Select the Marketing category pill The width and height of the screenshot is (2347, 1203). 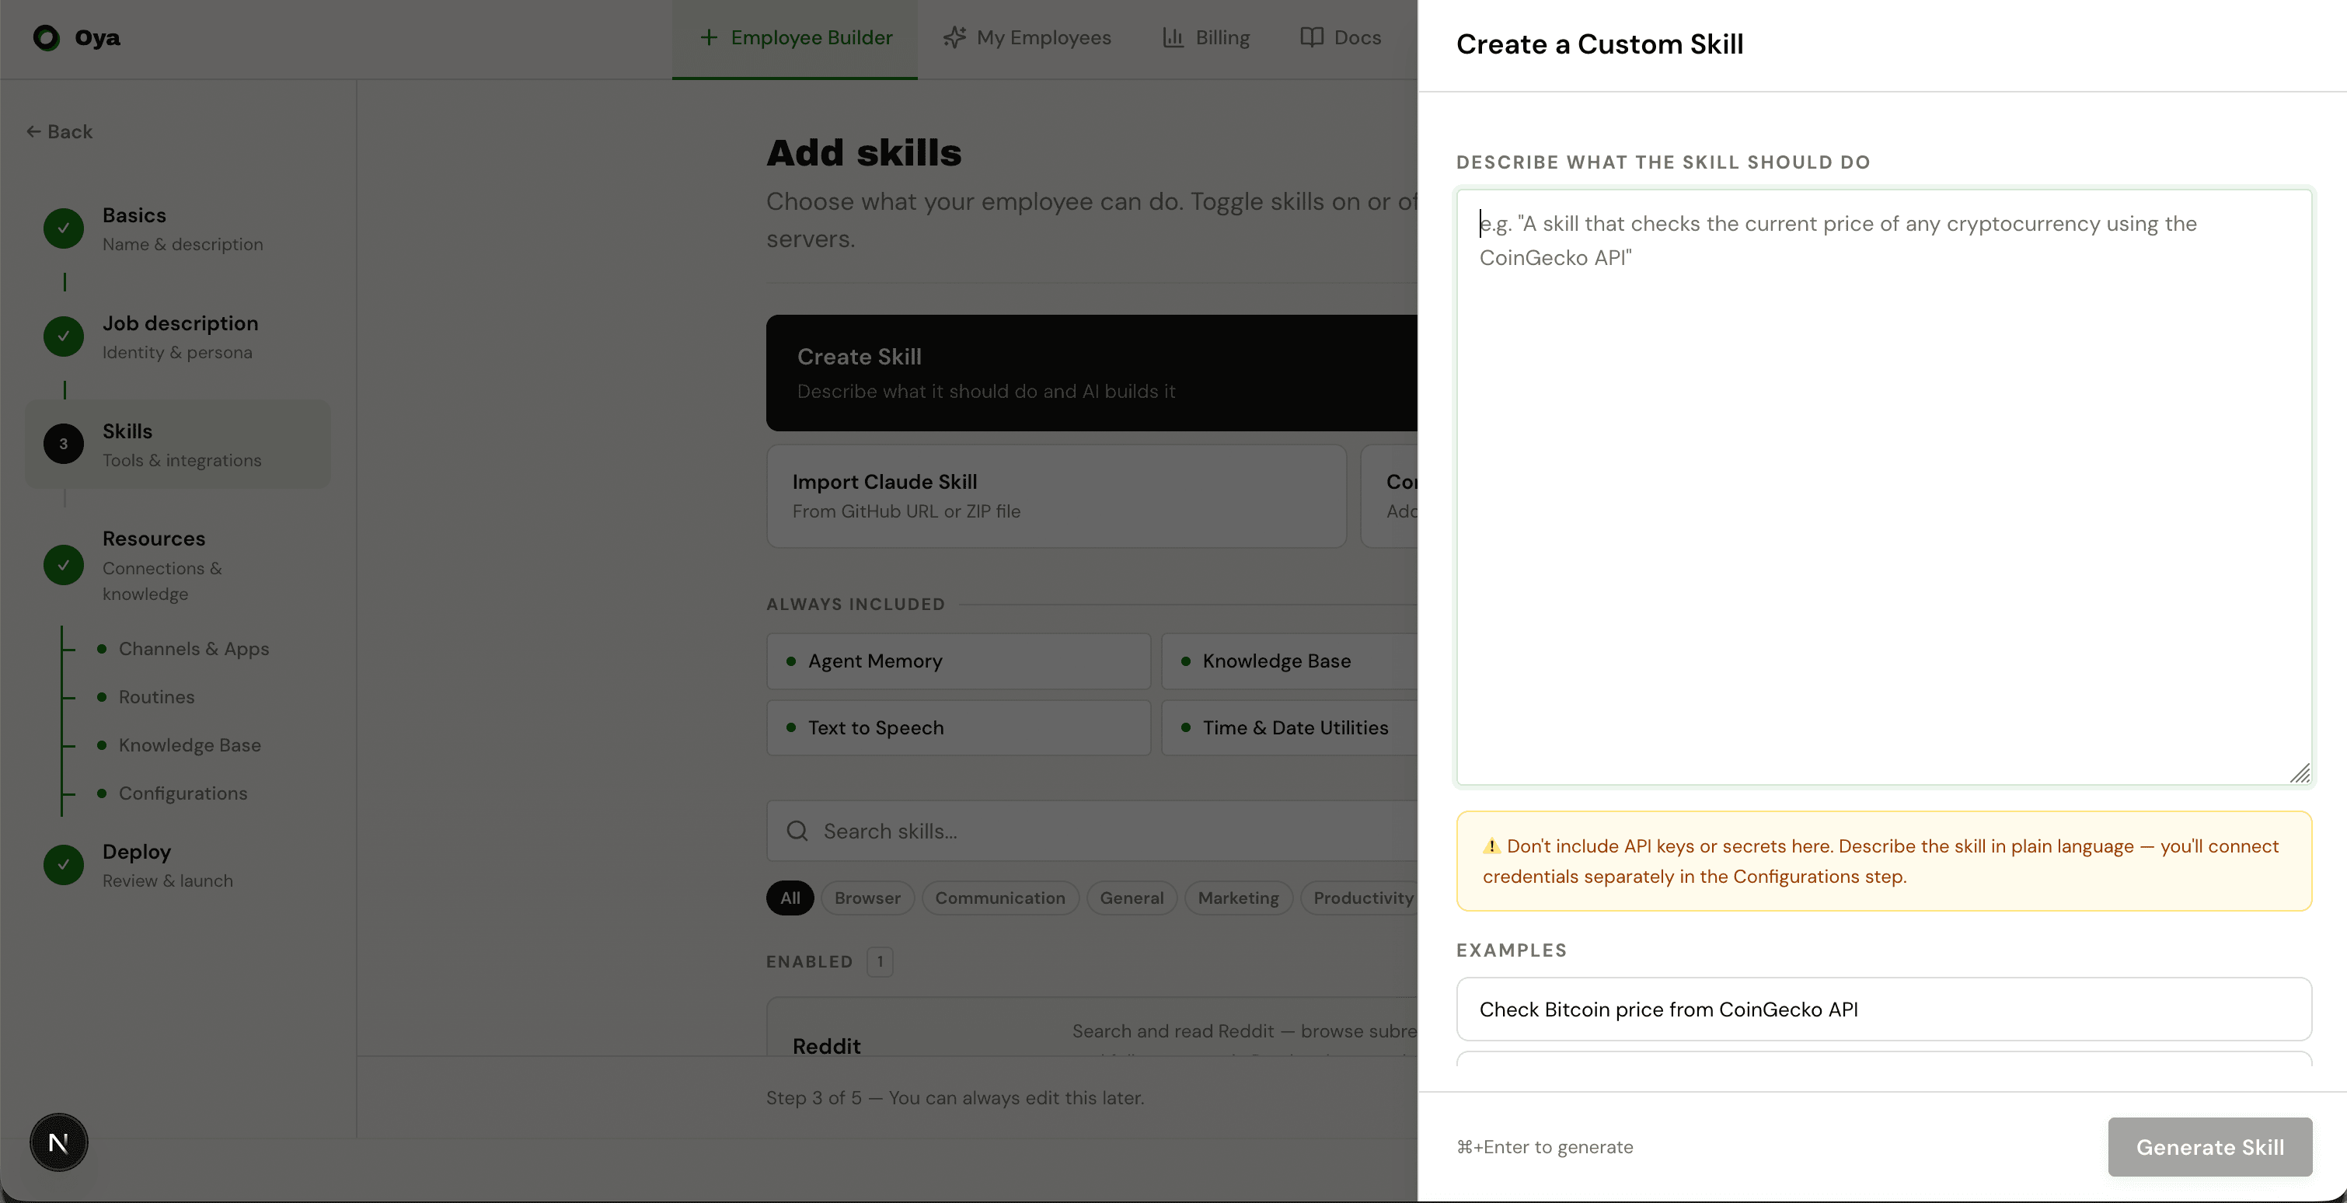[1237, 898]
